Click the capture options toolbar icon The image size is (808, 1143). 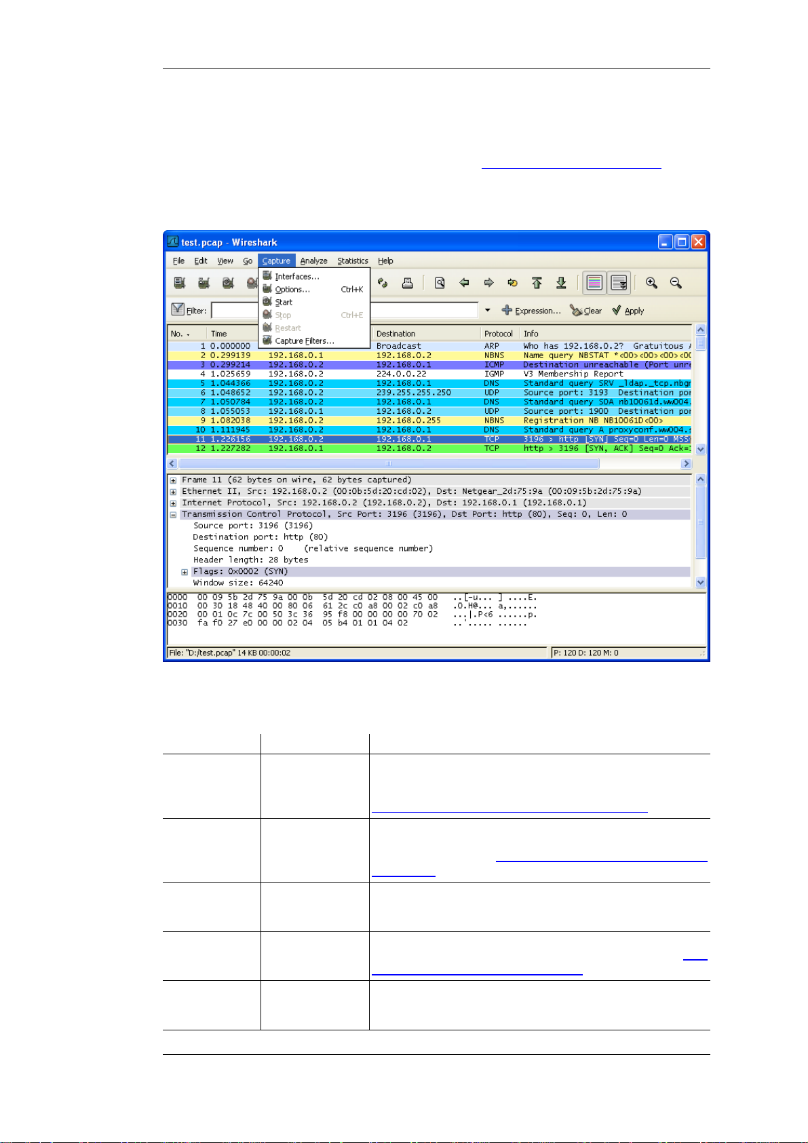[204, 283]
